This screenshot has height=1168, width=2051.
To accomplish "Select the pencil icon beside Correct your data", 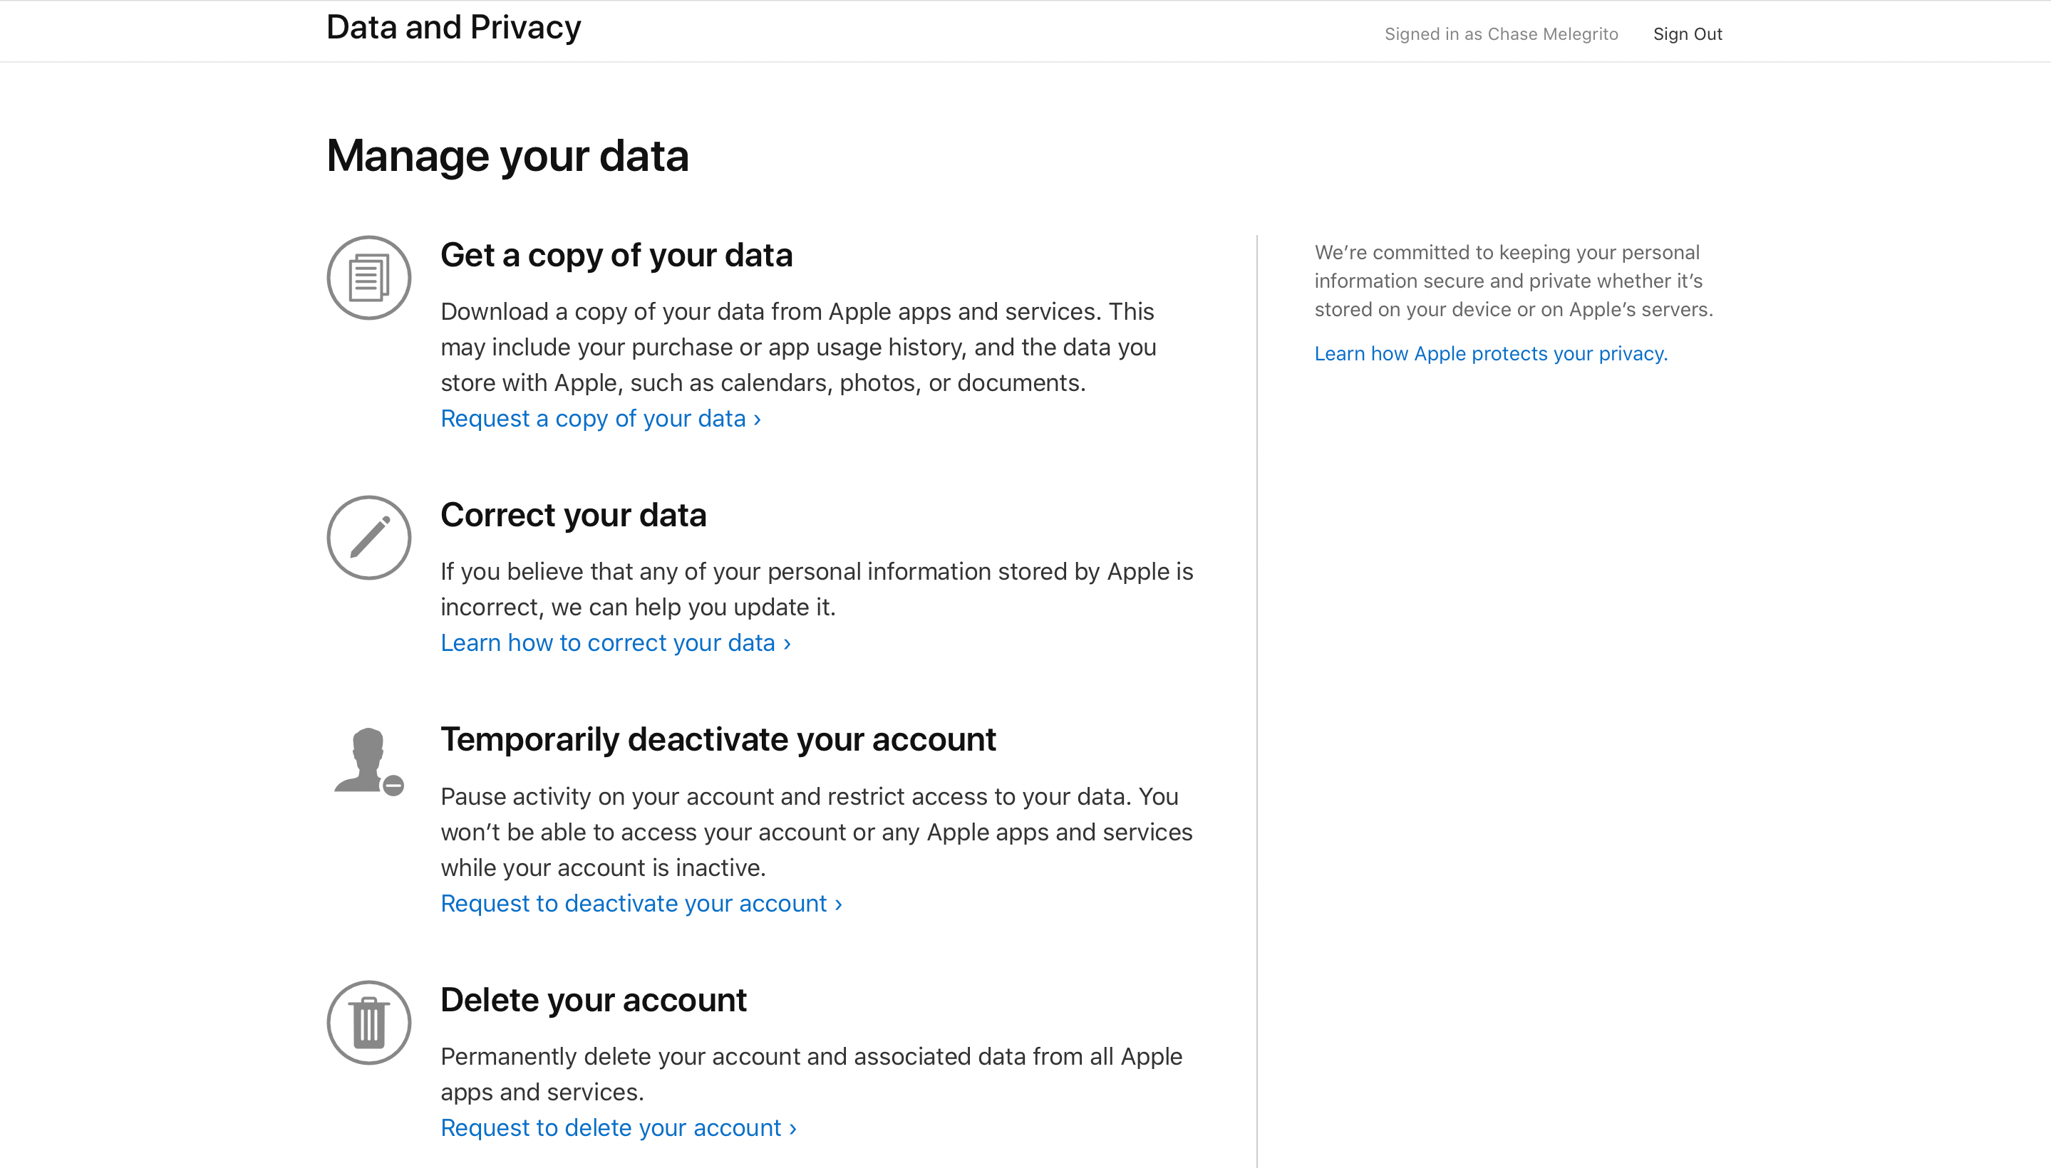I will click(368, 537).
